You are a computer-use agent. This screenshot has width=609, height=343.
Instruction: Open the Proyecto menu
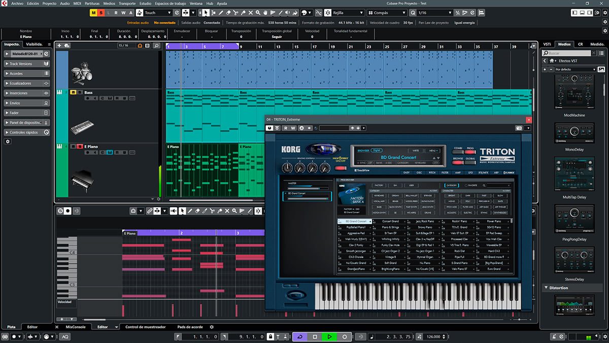(49, 3)
